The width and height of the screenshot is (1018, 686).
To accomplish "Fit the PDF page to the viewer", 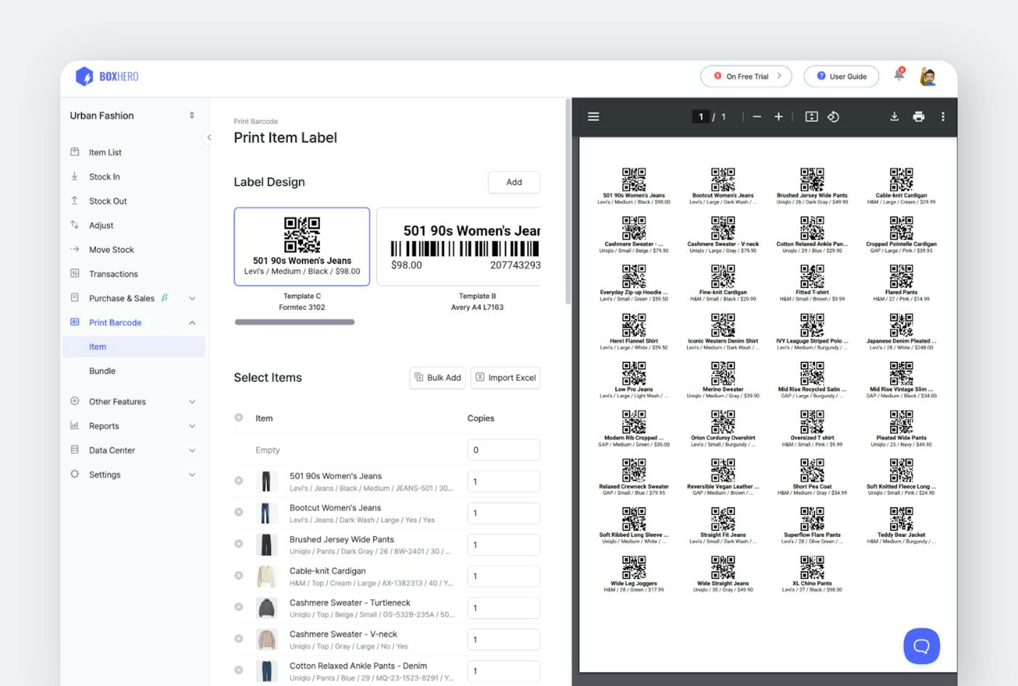I will click(x=811, y=117).
